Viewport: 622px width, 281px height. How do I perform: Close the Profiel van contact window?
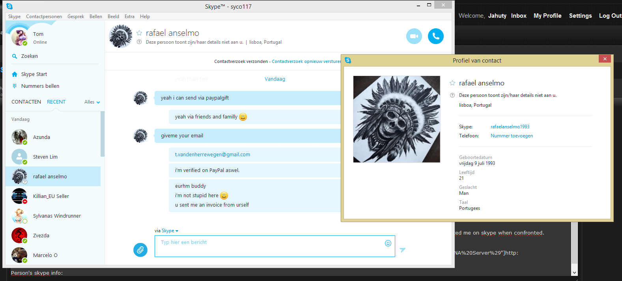pyautogui.click(x=605, y=59)
